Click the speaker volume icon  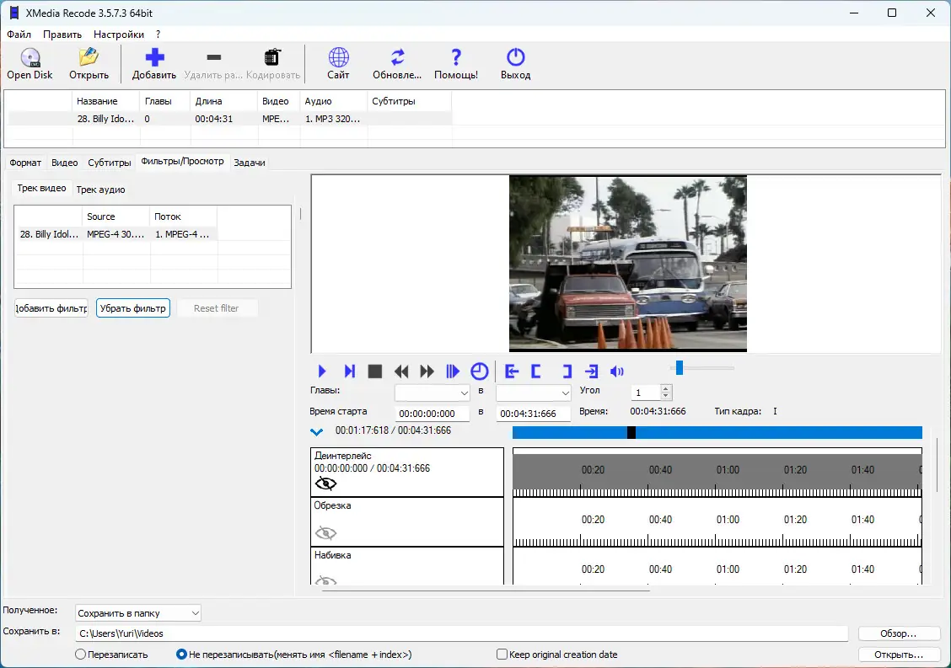(x=617, y=371)
